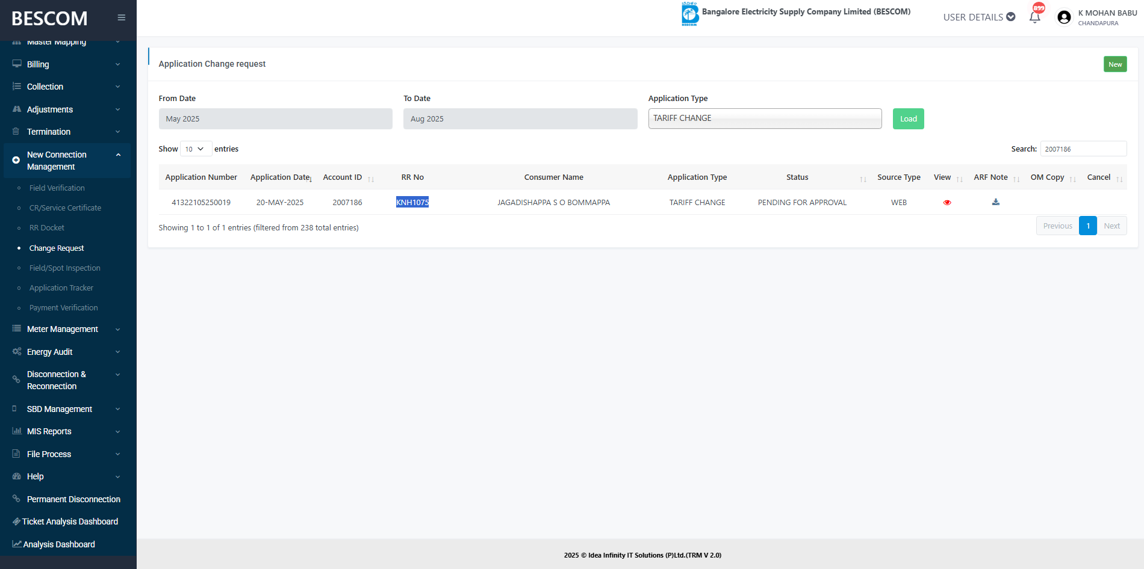Open the Application Type combo box
Image resolution: width=1144 pixels, height=569 pixels.
pyautogui.click(x=765, y=118)
